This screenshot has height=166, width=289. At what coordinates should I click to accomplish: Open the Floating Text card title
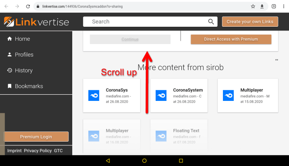[x=186, y=131]
